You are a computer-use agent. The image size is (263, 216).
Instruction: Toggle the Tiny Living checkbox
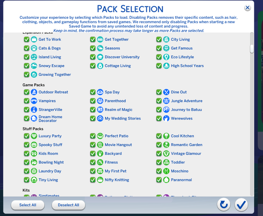(27, 180)
